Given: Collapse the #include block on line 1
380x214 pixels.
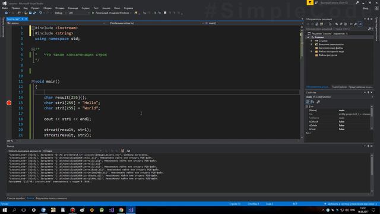Looking at the screenshot, I should tap(33, 28).
